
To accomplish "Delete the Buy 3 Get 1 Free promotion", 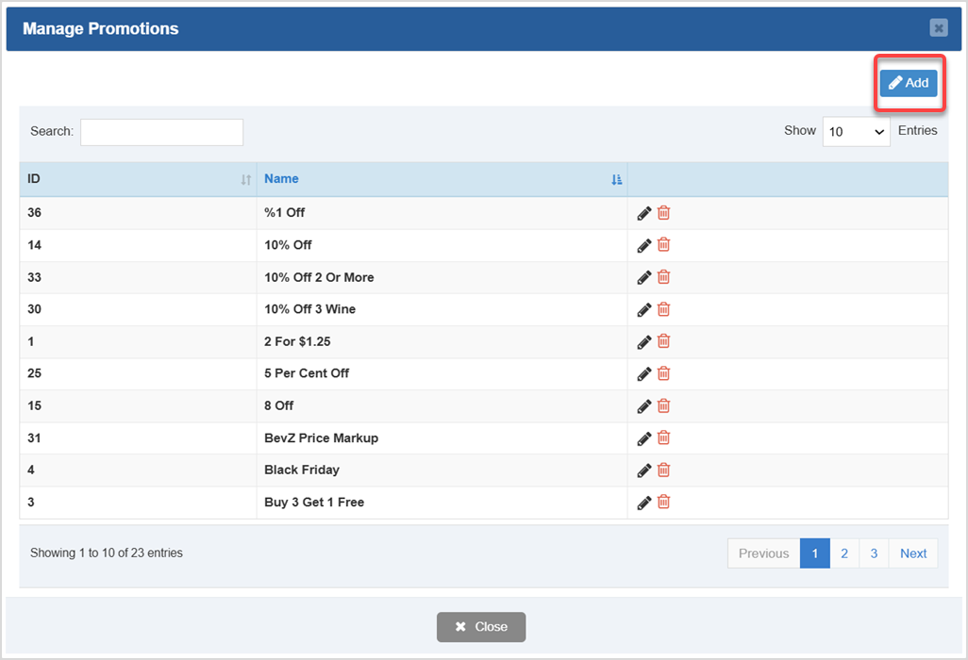I will click(663, 502).
